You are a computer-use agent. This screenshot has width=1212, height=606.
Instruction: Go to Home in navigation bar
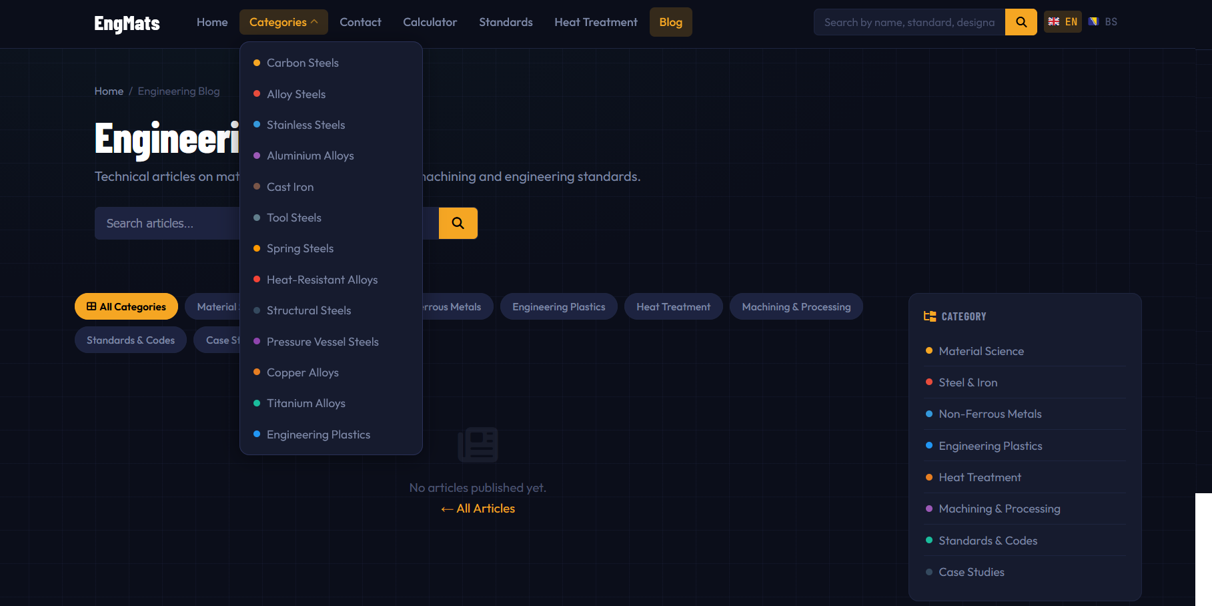click(212, 22)
